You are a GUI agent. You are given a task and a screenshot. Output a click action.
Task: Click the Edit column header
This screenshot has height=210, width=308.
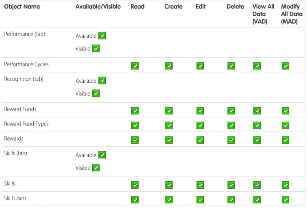(200, 7)
